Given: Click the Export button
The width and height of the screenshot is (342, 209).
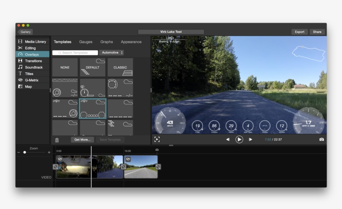Looking at the screenshot, I should [x=299, y=32].
